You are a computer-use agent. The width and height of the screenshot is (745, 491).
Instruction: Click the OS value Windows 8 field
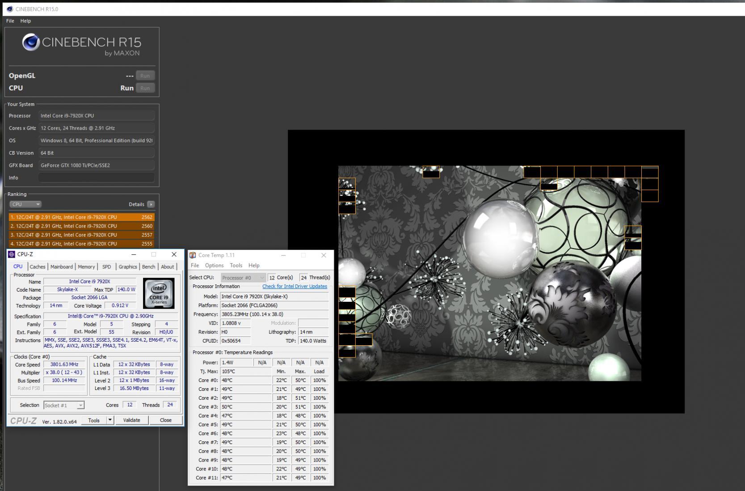coord(97,141)
